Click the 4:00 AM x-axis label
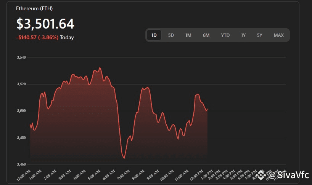This screenshot has width=312, height=185. point(79,175)
